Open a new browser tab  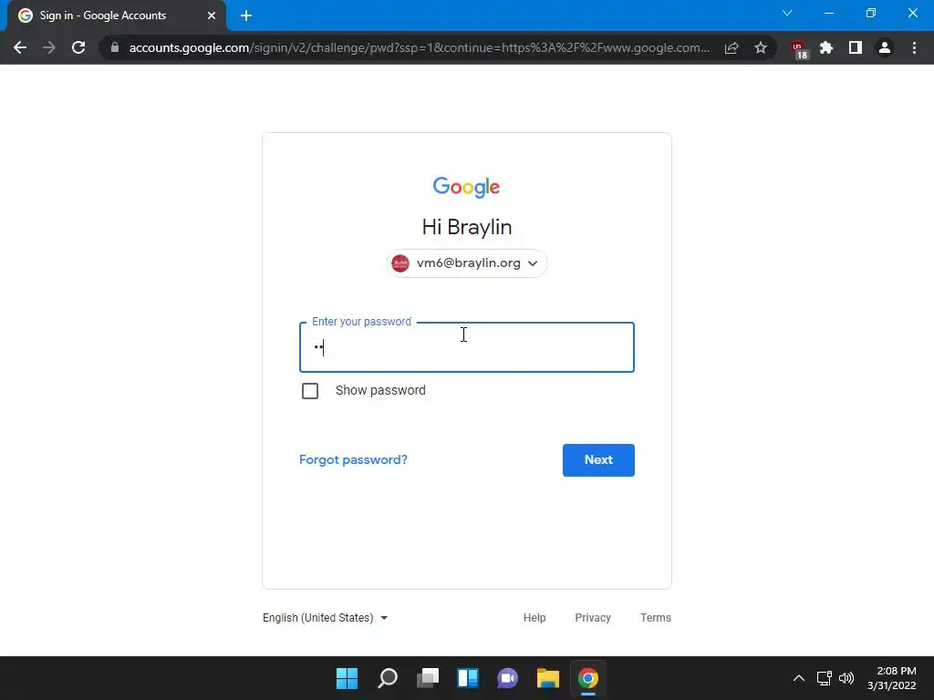coord(246,15)
